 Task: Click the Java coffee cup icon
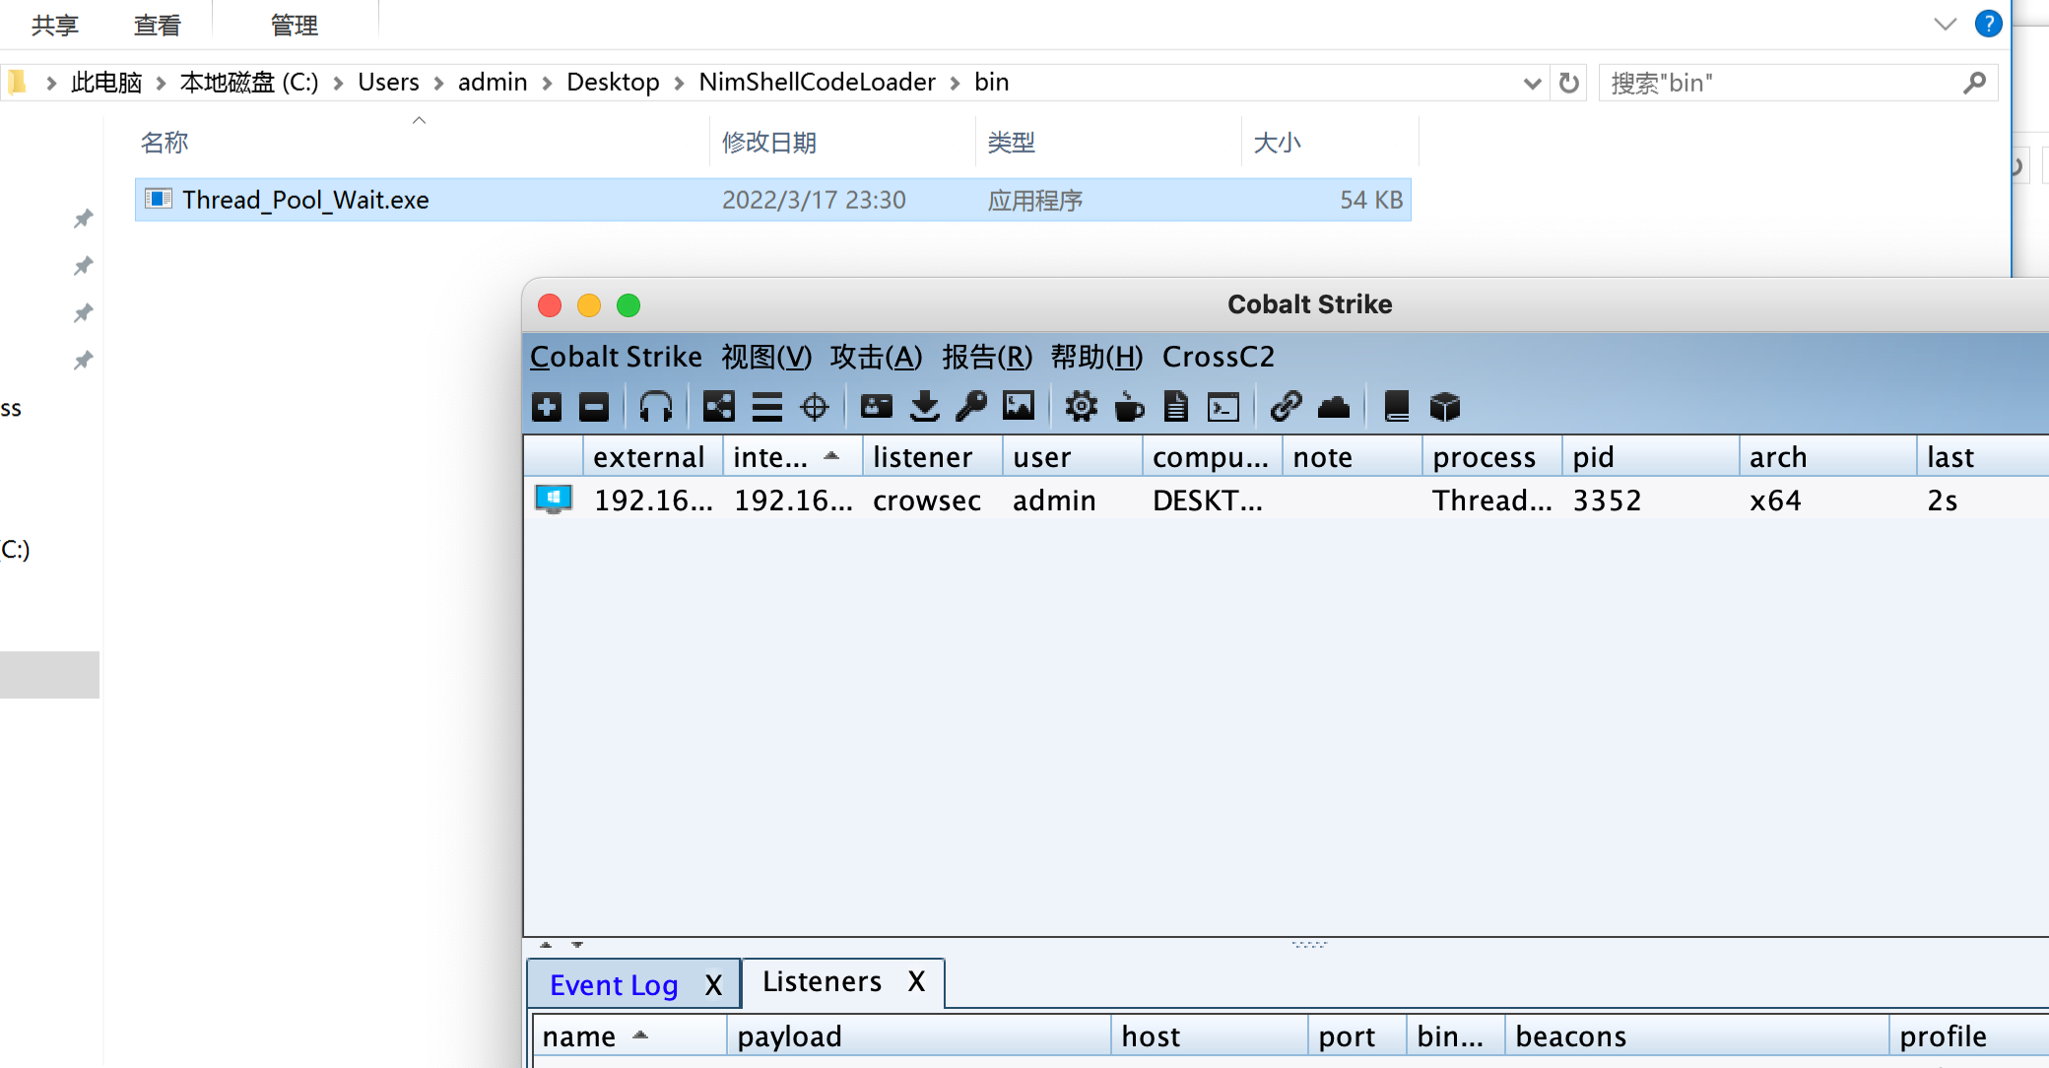point(1129,407)
